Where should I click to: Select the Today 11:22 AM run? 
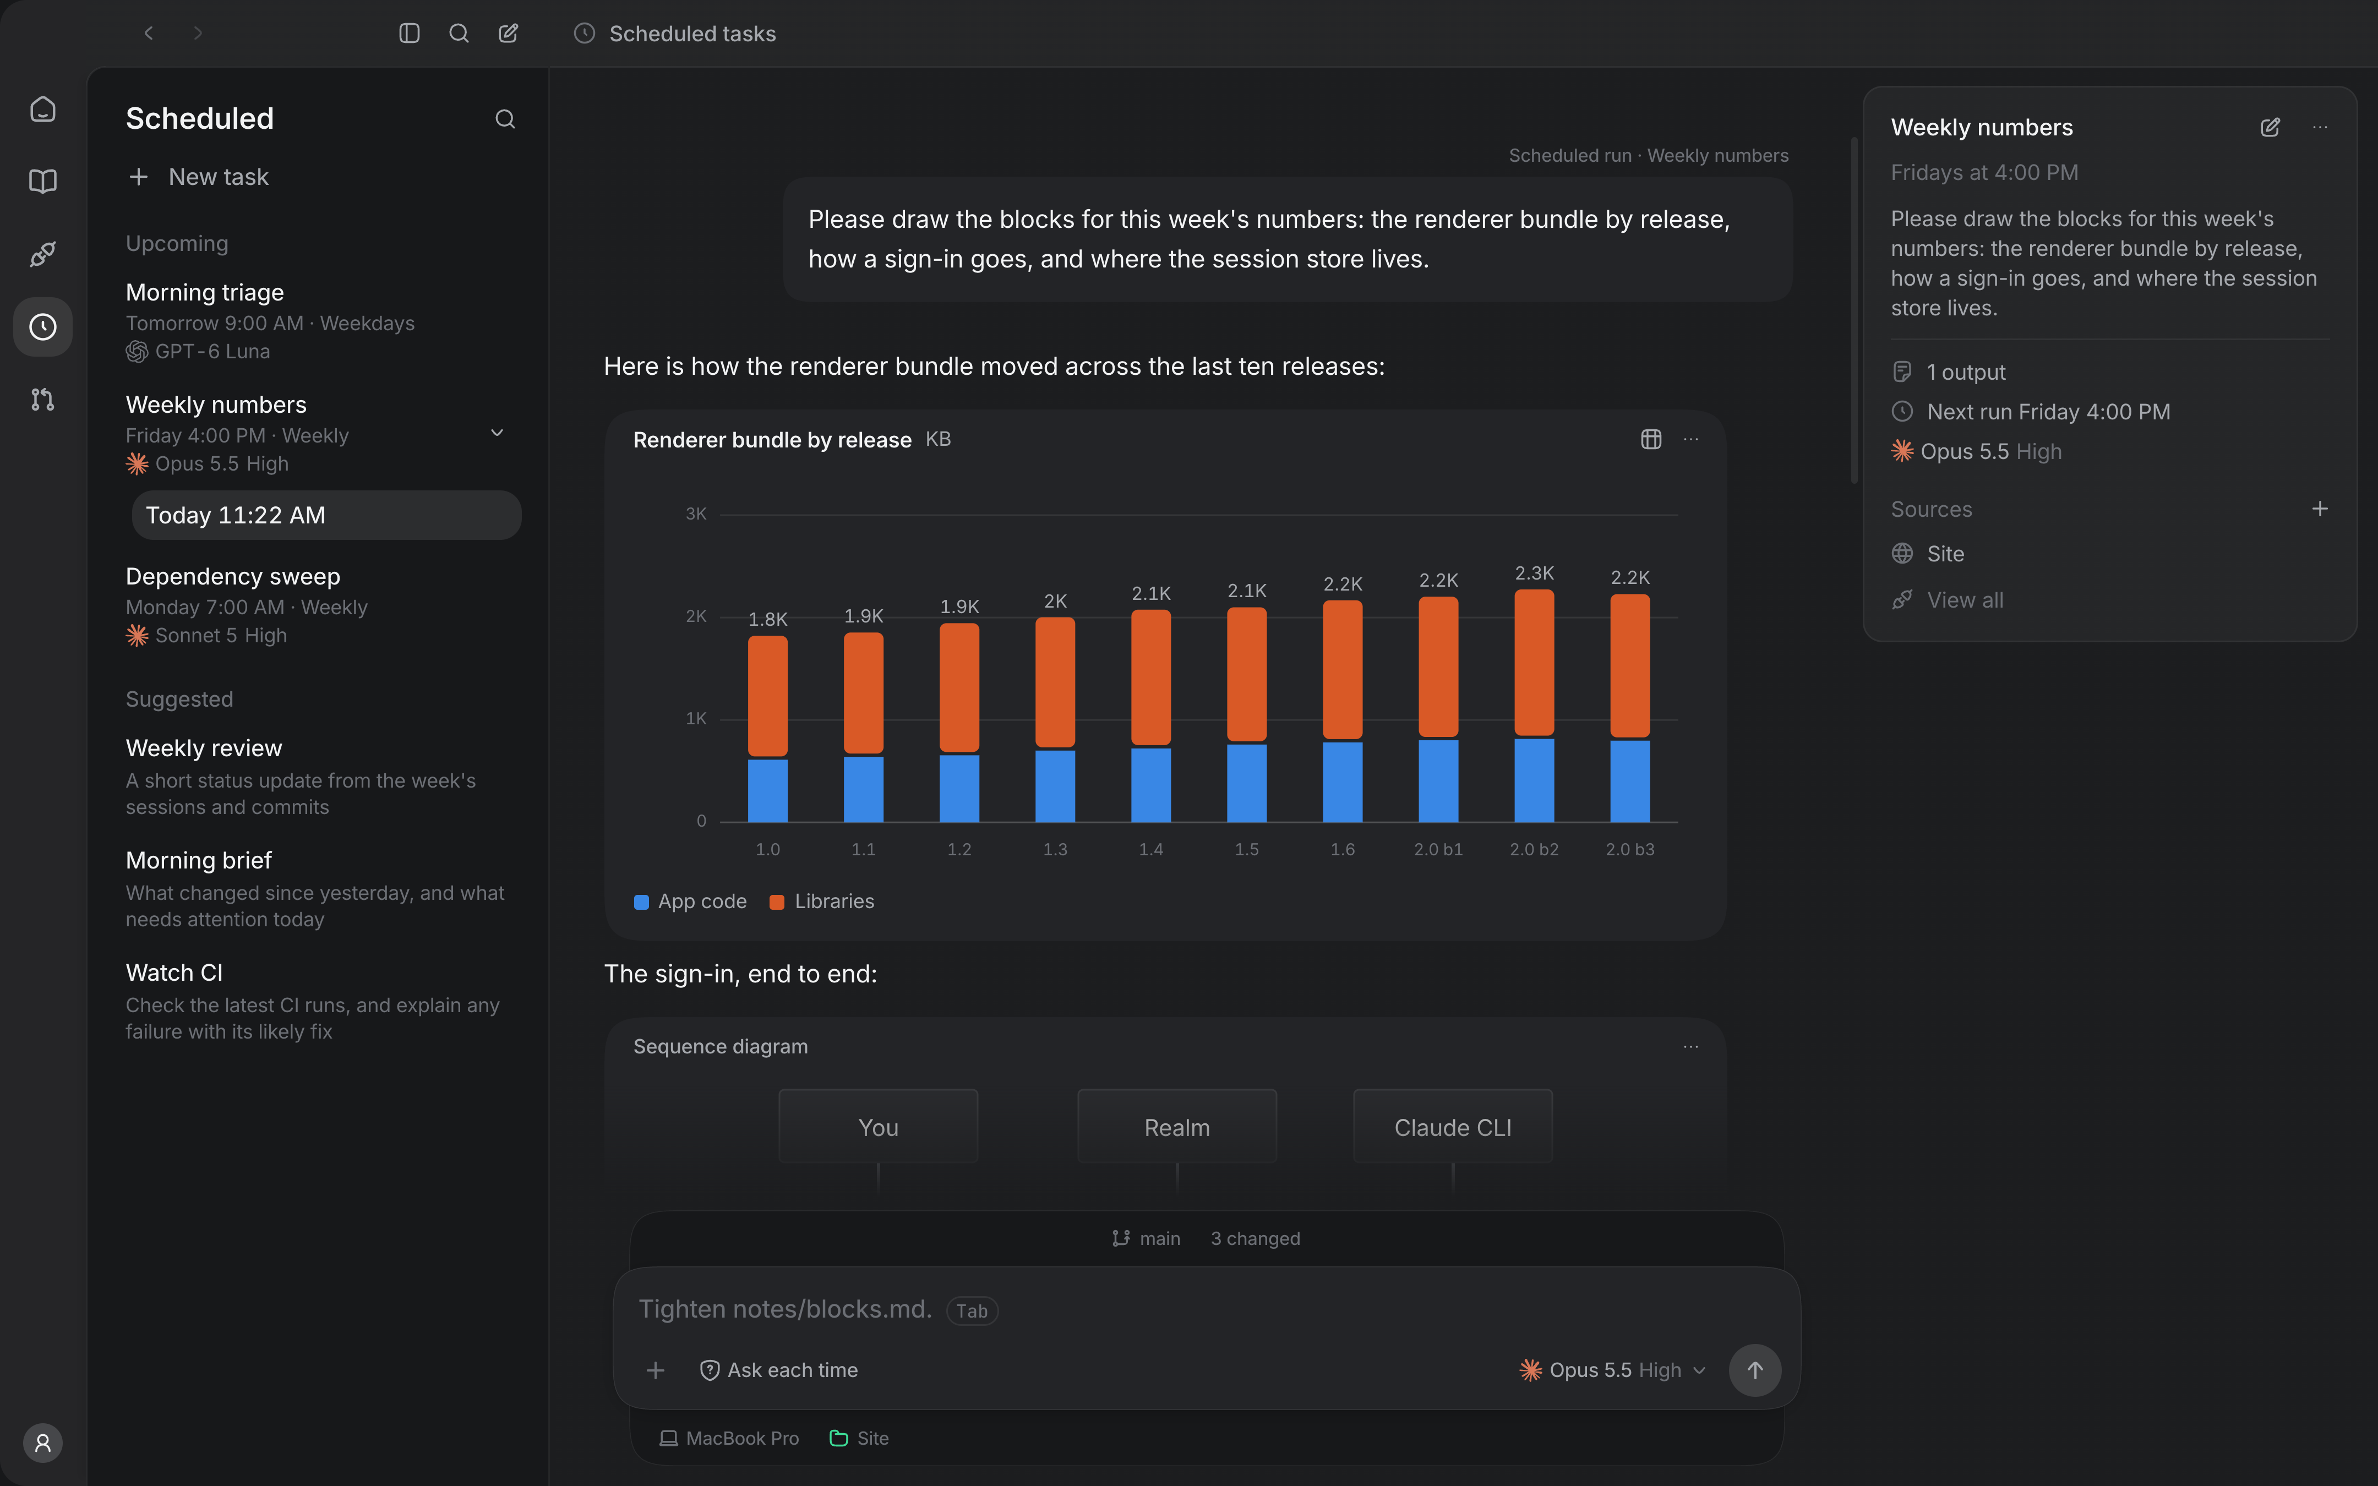(326, 515)
